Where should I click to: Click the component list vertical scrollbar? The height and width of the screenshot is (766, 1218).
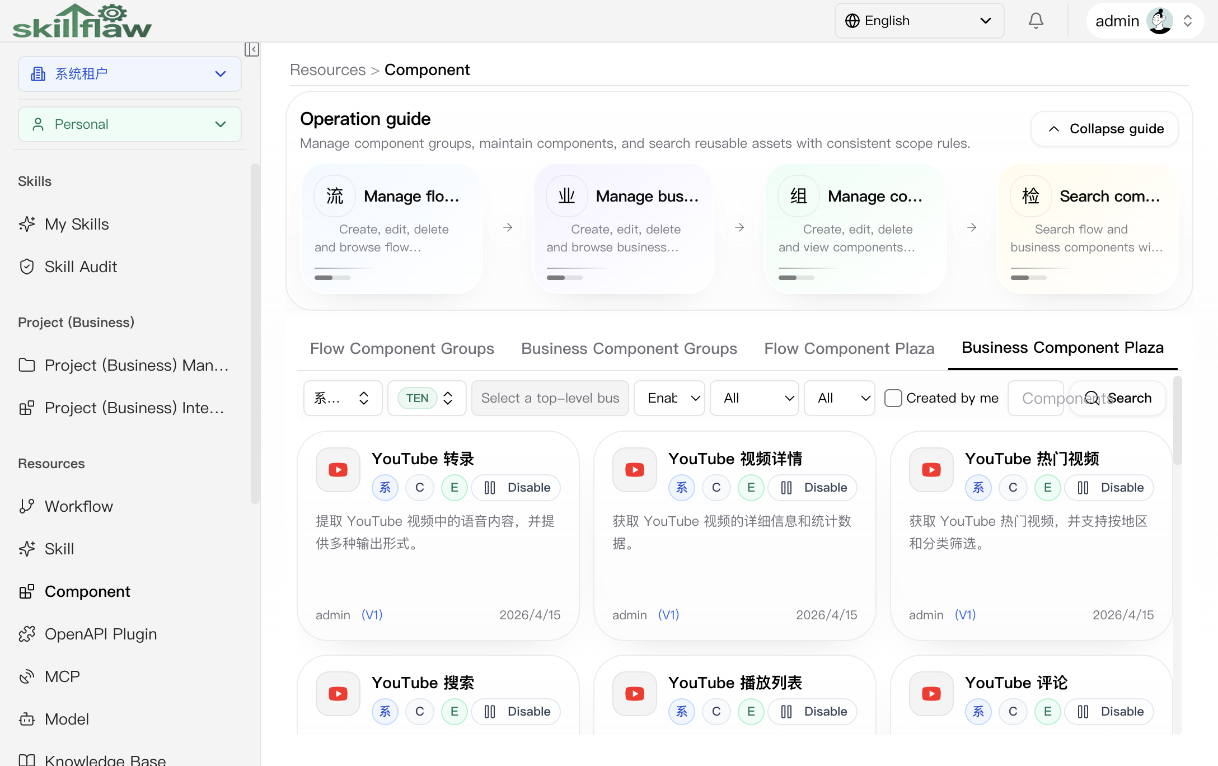pyautogui.click(x=1178, y=420)
